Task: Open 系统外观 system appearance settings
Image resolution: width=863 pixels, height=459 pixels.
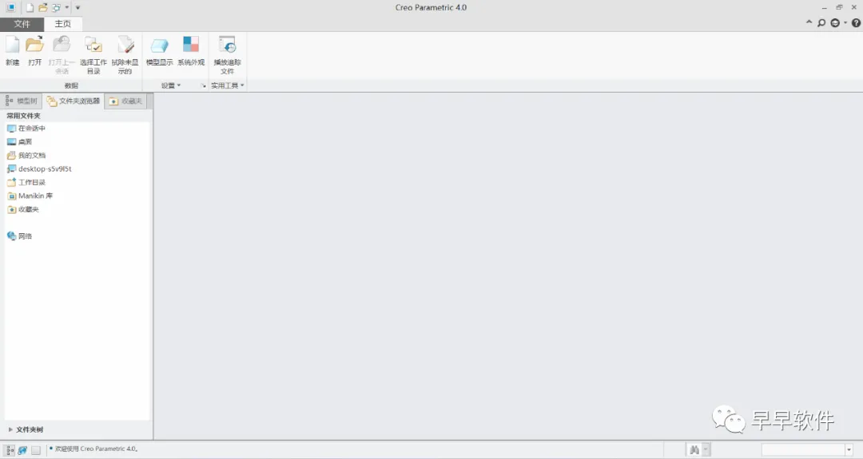Action: pos(191,50)
